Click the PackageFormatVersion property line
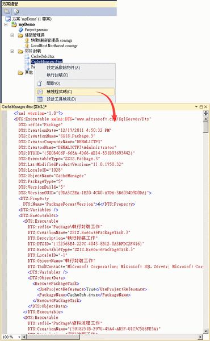This screenshot has width=210, height=341. 79,204
